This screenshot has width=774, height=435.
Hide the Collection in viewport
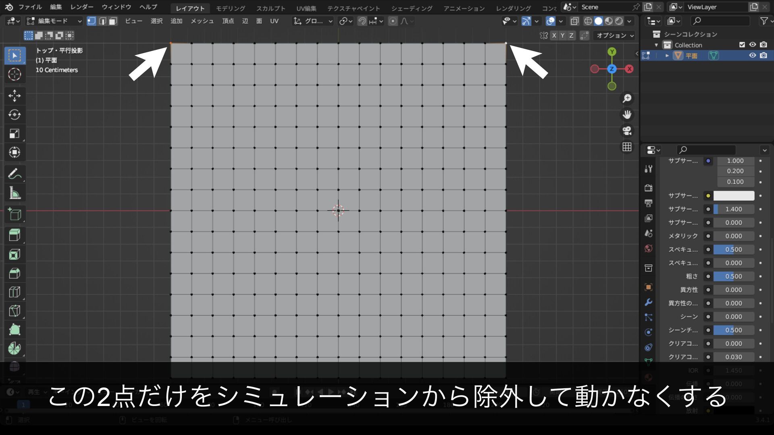pos(752,45)
